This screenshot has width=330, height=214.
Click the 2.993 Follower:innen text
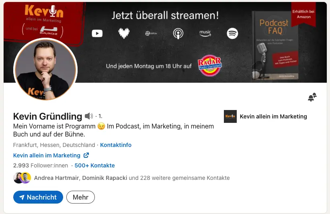click(41, 165)
